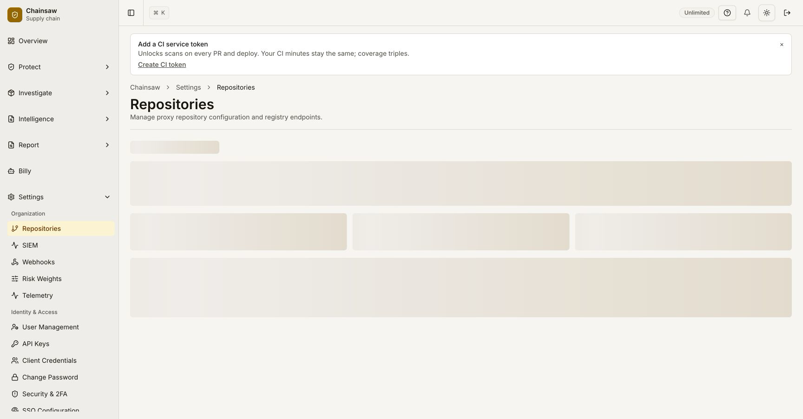803x419 pixels.
Task: Expand the Report section chevron
Action: [x=107, y=145]
